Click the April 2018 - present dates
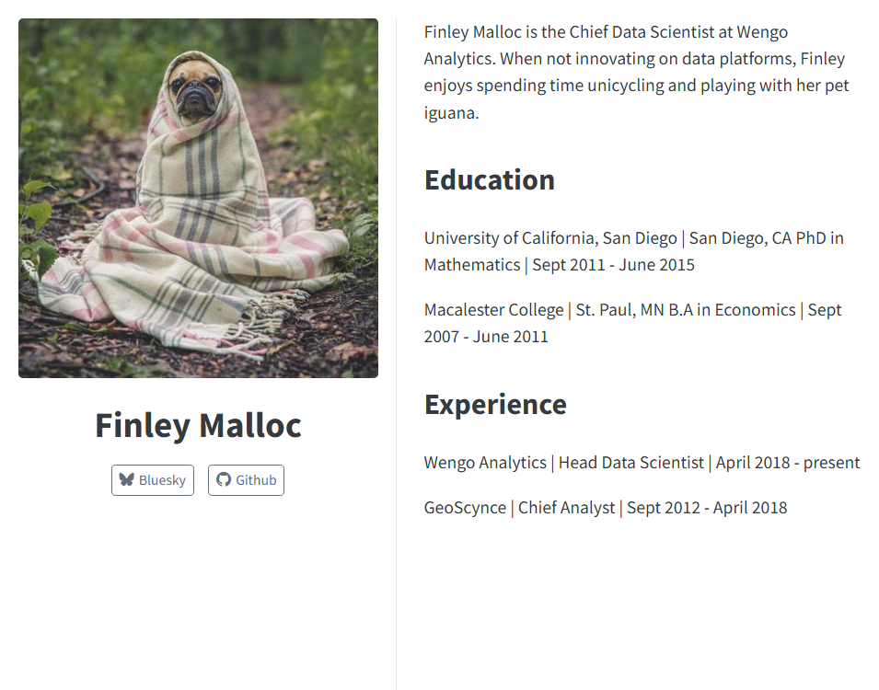The height and width of the screenshot is (690, 879). click(x=789, y=462)
